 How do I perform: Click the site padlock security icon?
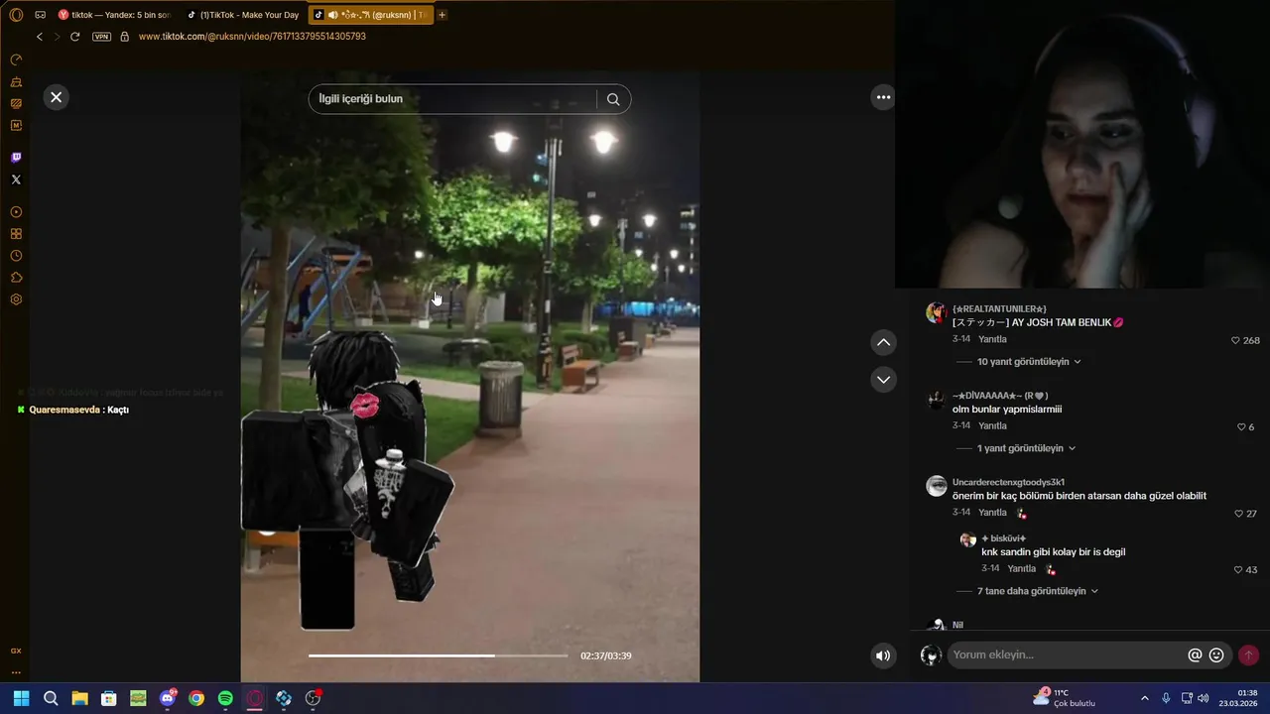pos(124,37)
